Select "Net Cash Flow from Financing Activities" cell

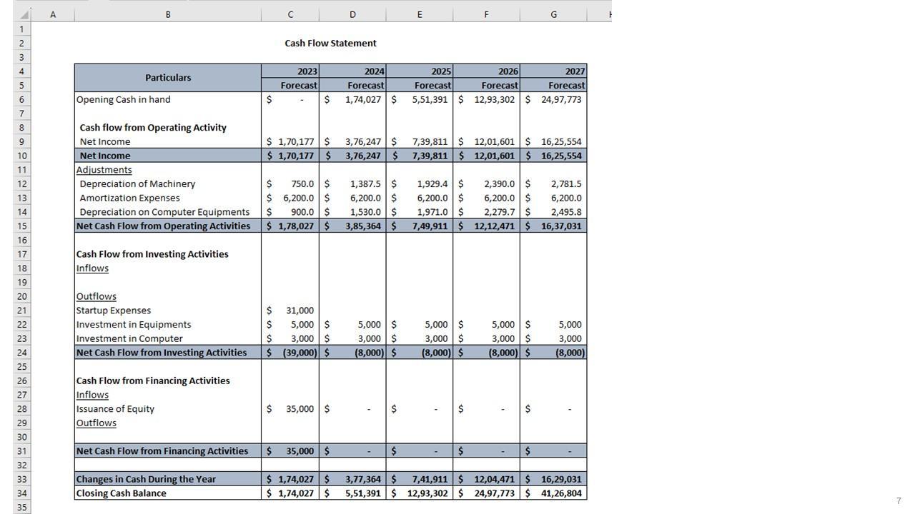pos(168,451)
